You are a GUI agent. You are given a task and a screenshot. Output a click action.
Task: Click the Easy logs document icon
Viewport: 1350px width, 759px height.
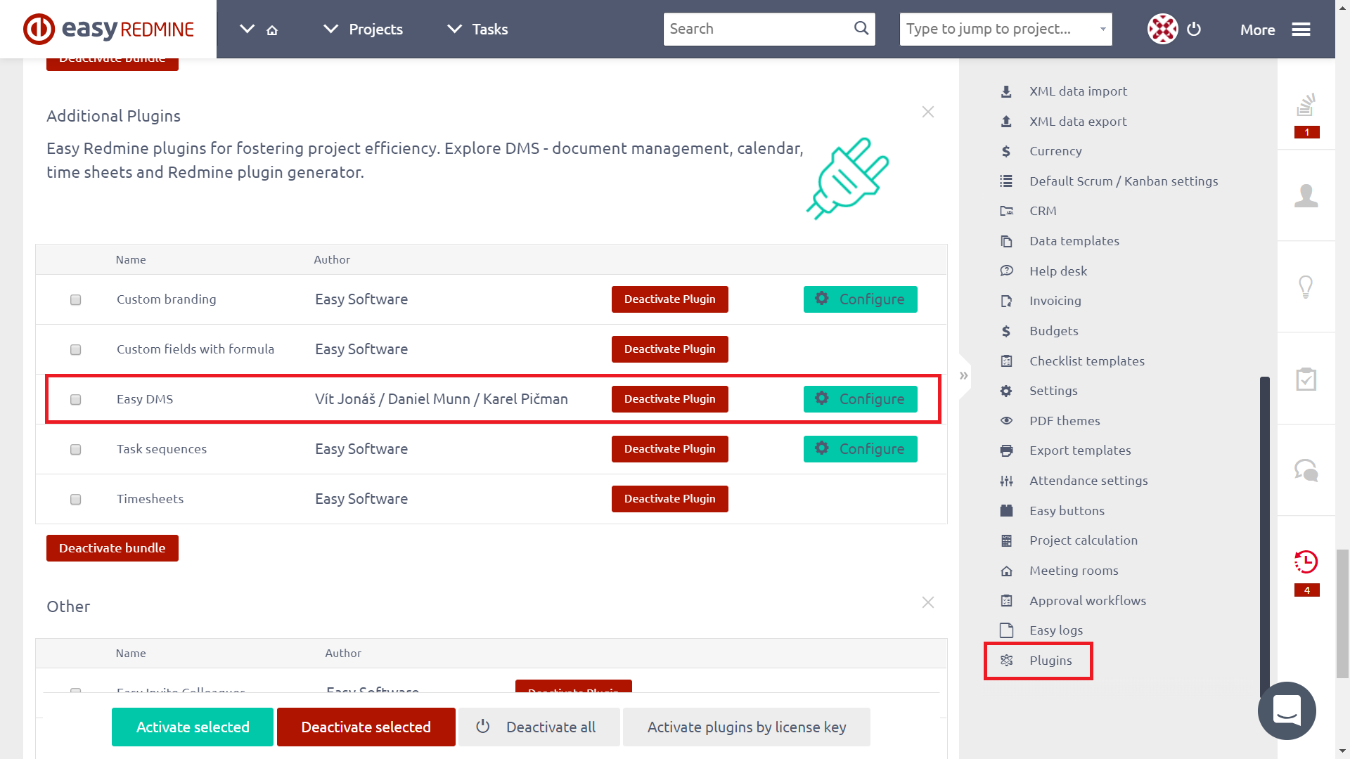(x=1006, y=630)
